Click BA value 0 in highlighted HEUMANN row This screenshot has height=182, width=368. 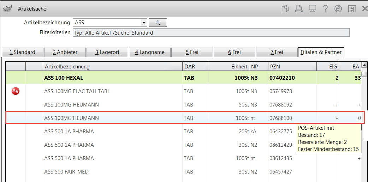click(x=359, y=118)
